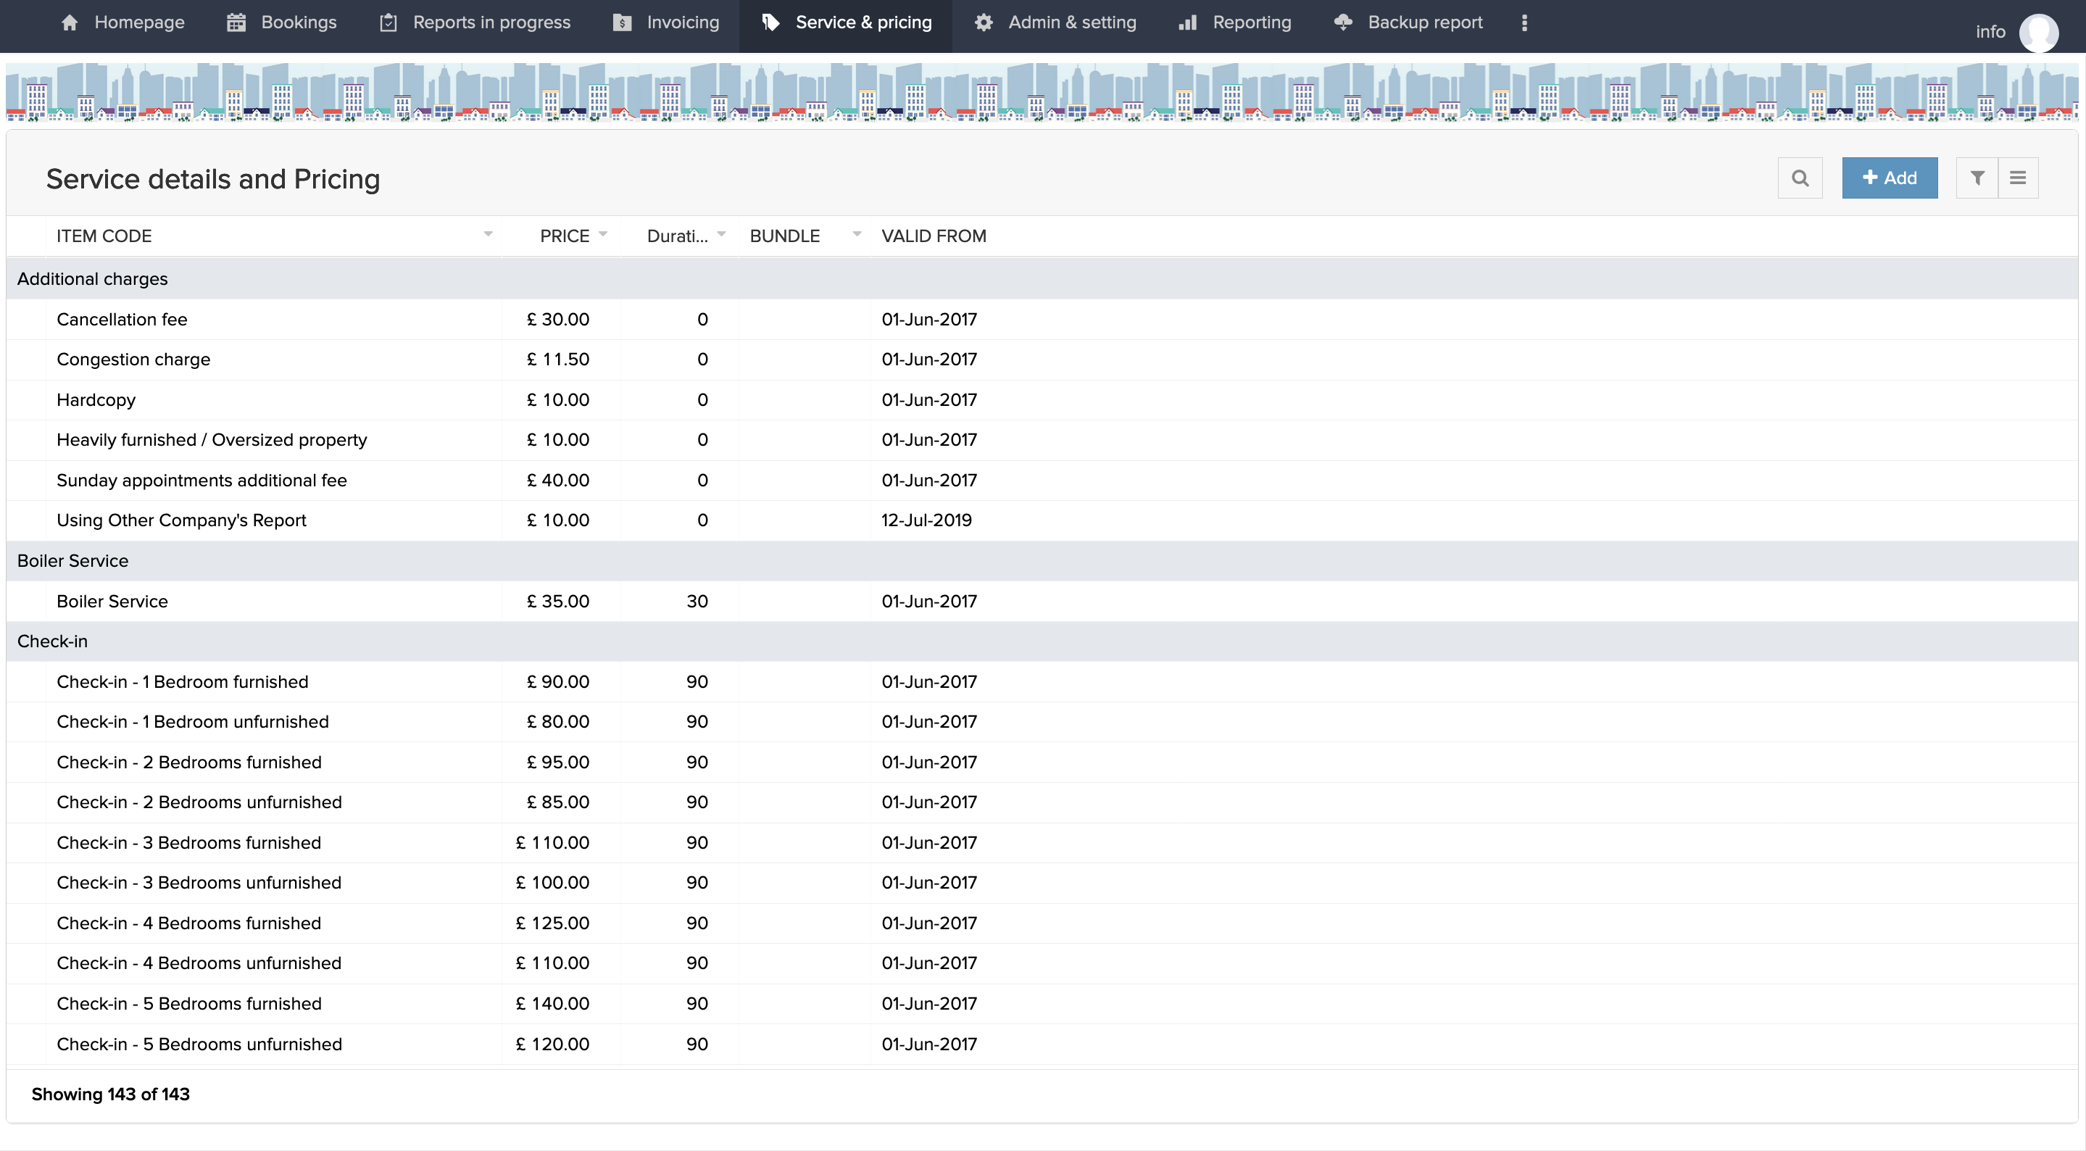Open the filter funnel icon

(1977, 178)
